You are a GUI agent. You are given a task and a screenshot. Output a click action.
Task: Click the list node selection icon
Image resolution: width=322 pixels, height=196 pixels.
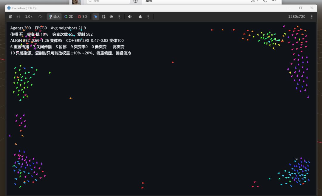[103, 17]
